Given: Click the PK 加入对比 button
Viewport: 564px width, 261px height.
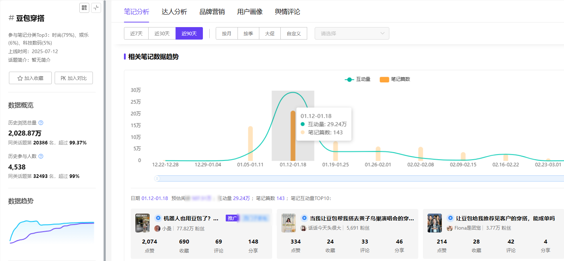Looking at the screenshot, I should 74,78.
